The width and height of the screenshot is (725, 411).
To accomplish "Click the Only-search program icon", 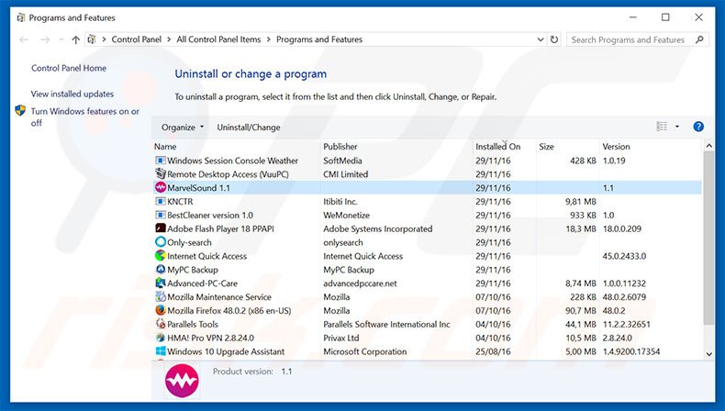I will (x=161, y=242).
